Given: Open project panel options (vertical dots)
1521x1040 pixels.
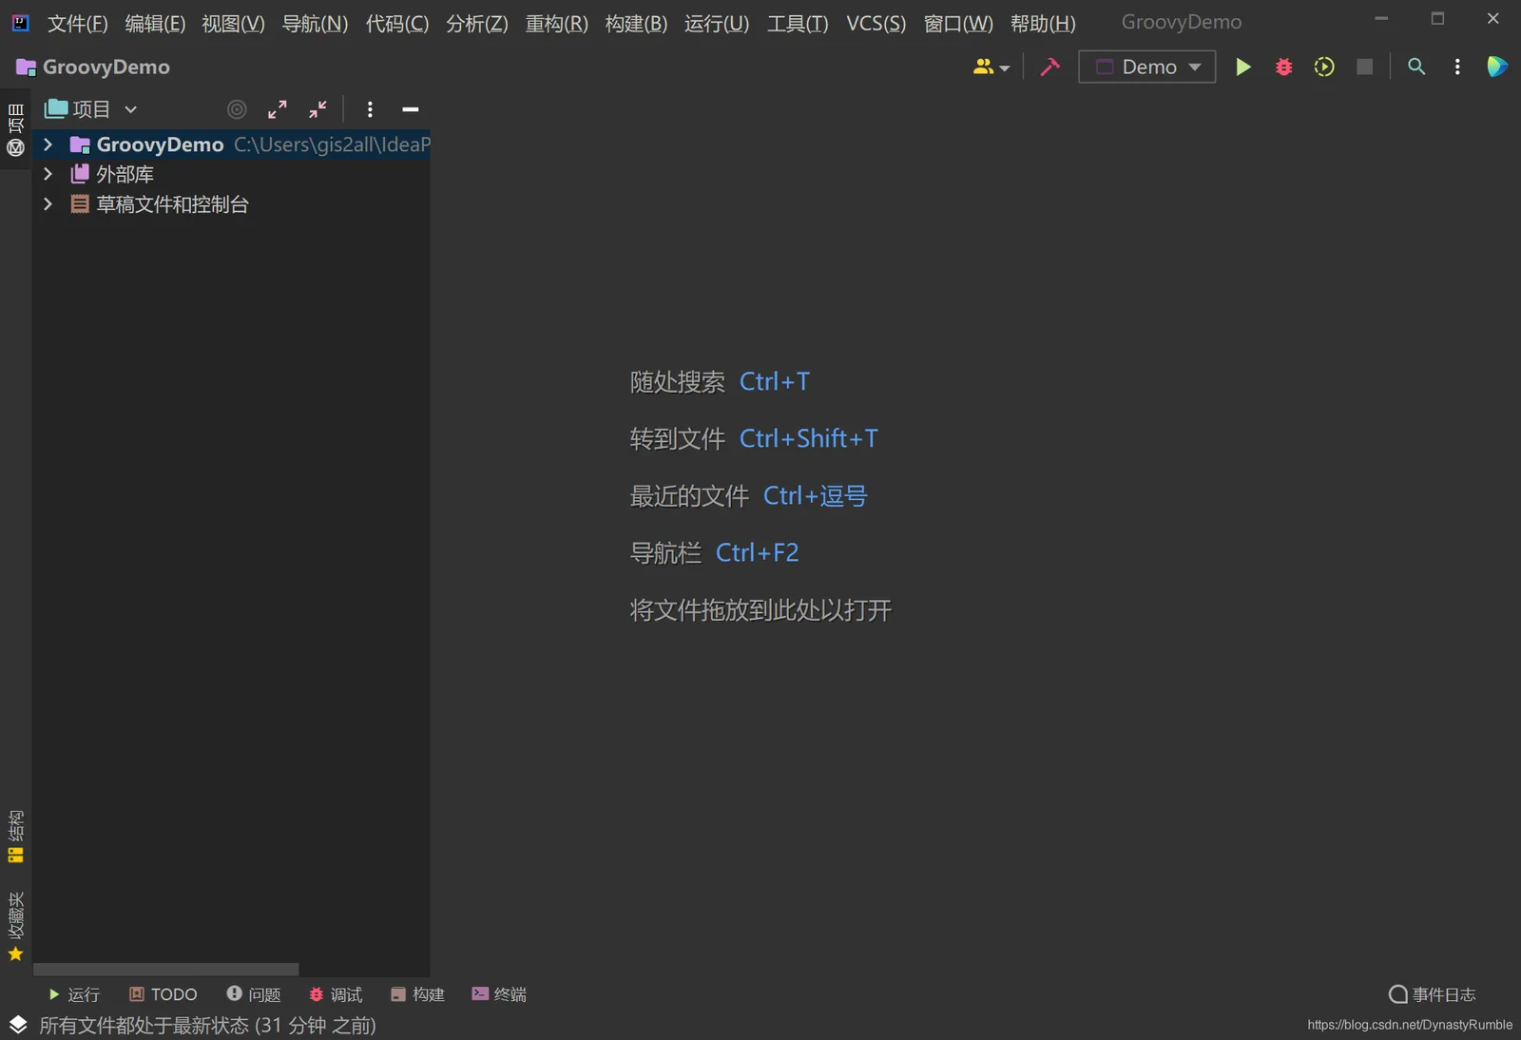Looking at the screenshot, I should pyautogui.click(x=370, y=109).
